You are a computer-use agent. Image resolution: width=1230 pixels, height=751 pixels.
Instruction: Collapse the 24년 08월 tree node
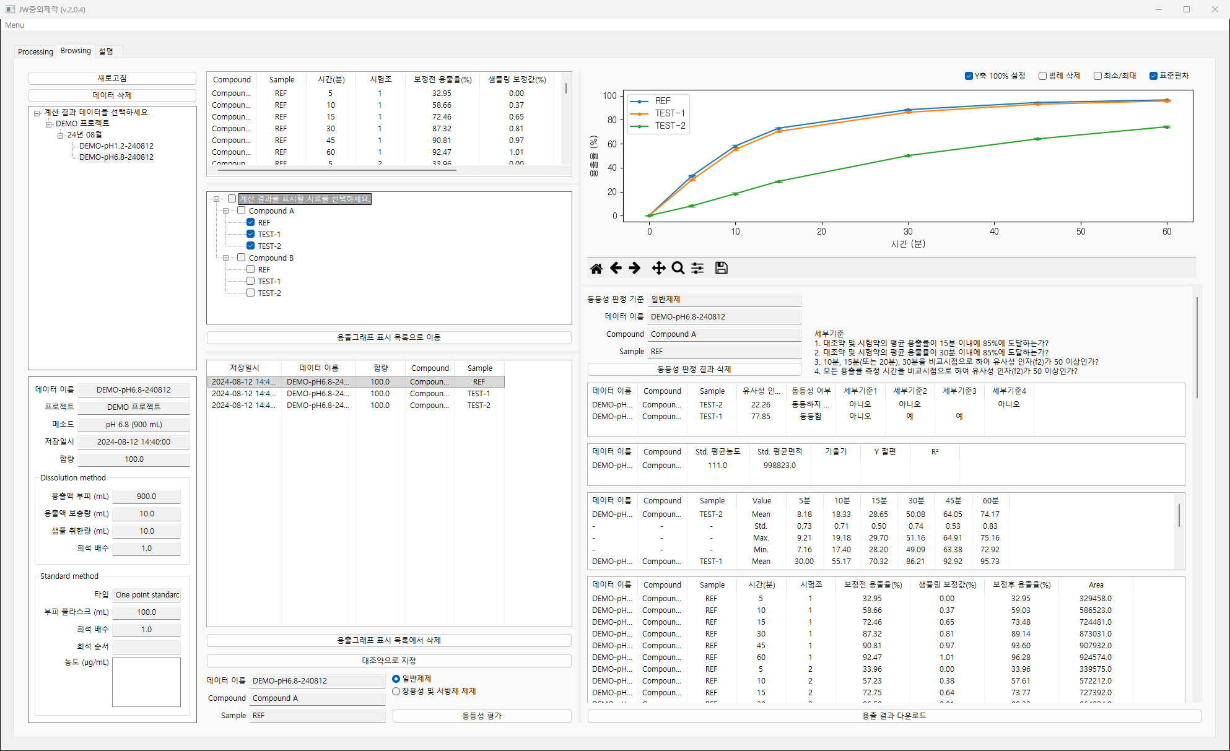pos(60,135)
